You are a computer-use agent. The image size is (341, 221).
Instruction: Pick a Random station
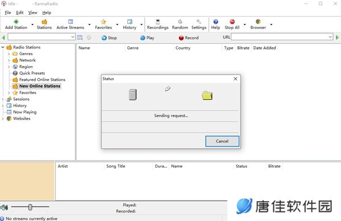(180, 24)
